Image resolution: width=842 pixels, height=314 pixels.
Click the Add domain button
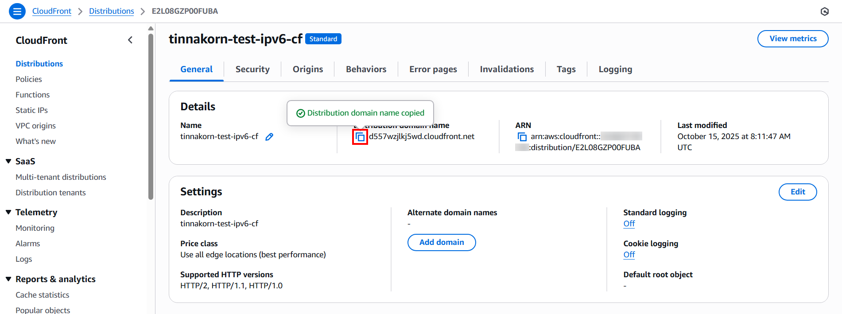[x=441, y=242]
